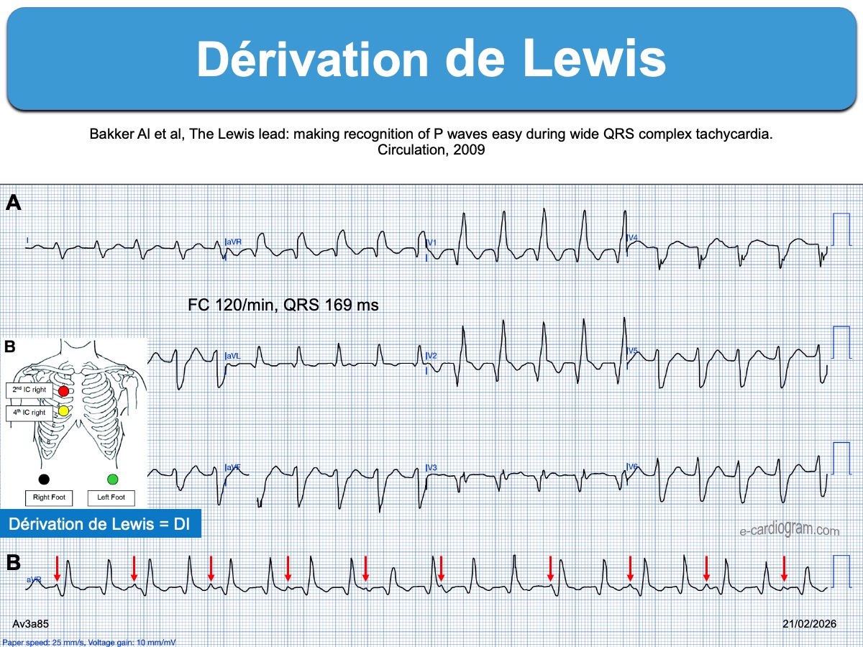Click the "Dérivation de Lewis = DI" blue label

[99, 524]
